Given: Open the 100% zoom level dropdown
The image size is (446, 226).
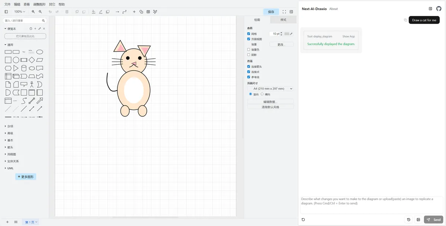Looking at the screenshot, I should (x=19, y=12).
